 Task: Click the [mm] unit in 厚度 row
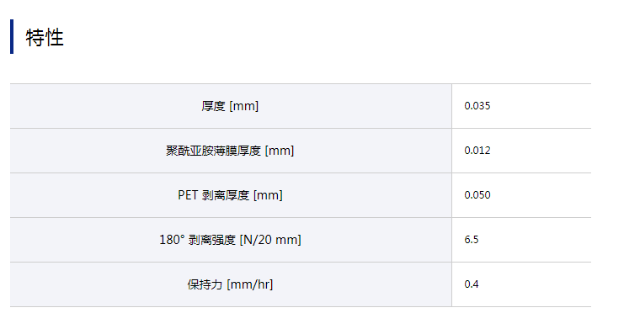point(244,106)
